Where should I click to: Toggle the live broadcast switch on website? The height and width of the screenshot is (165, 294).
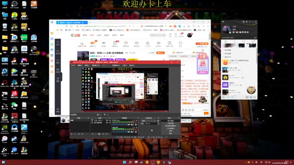click(x=93, y=43)
